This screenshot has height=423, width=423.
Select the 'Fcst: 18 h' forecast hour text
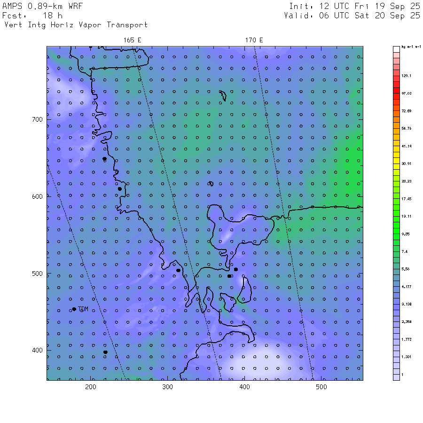(32, 16)
